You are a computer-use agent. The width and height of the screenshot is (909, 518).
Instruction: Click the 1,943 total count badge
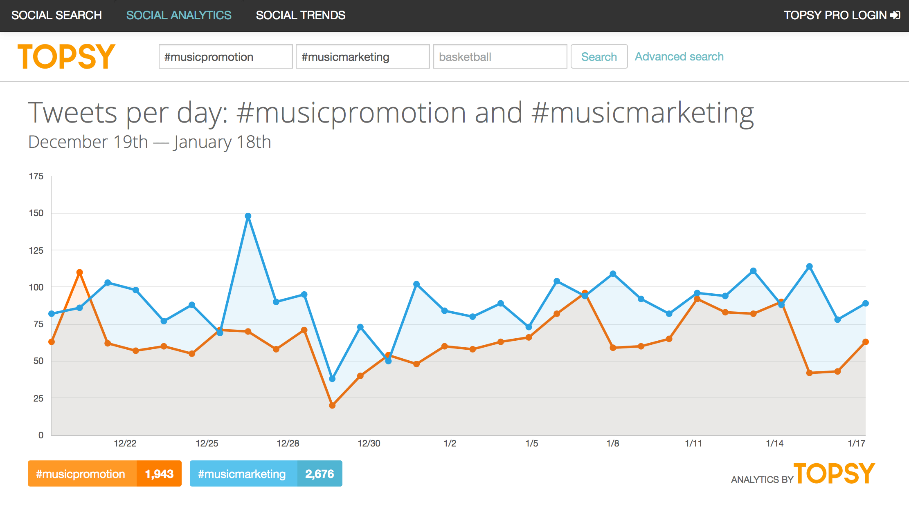pos(159,474)
